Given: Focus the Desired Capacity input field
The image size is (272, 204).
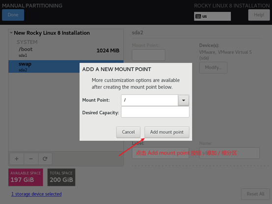Looking at the screenshot, I should 155,112.
